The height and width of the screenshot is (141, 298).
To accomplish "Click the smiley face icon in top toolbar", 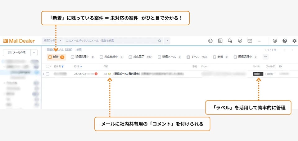I will (x=210, y=41).
